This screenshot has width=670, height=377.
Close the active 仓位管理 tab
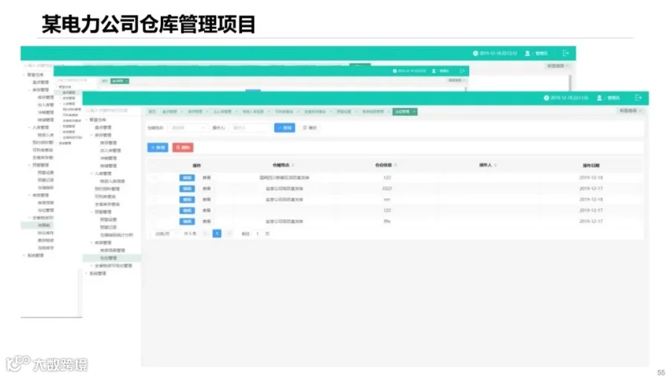[x=414, y=112]
